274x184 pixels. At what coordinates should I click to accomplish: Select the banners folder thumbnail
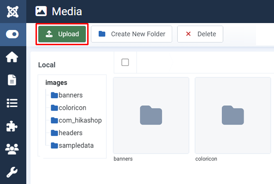click(x=151, y=115)
